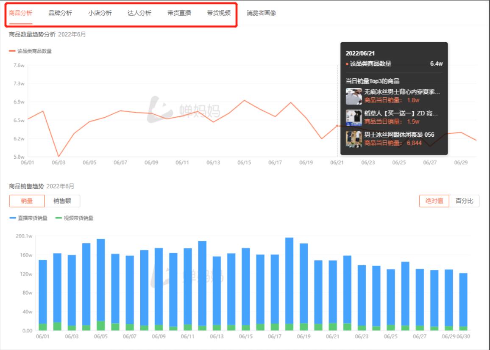
Task: Open the 商品分析 tab
Action: click(21, 13)
